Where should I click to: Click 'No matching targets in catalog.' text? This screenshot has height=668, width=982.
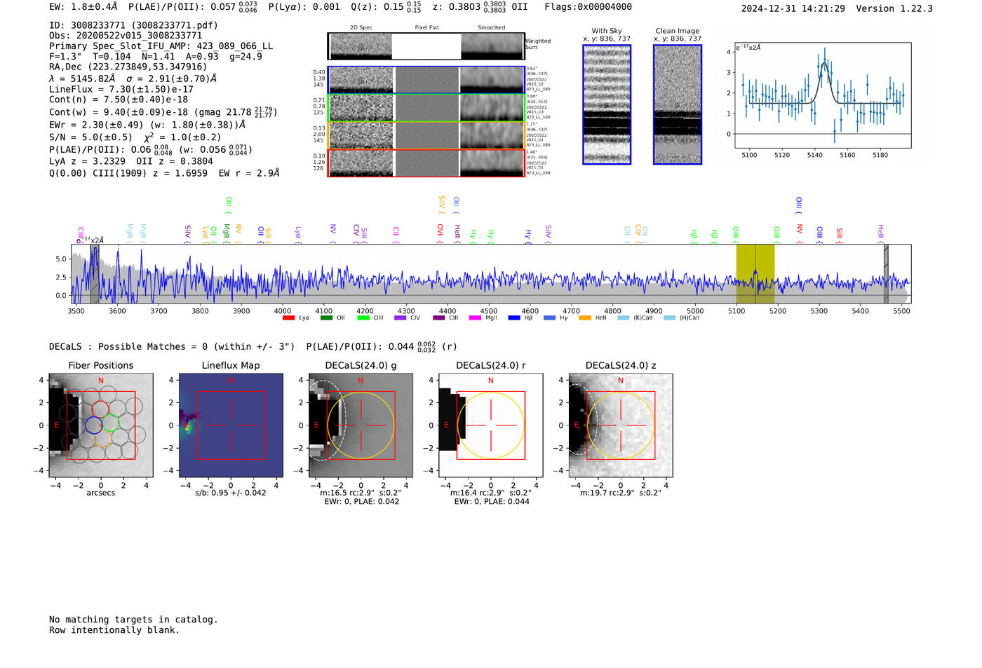pos(133,620)
